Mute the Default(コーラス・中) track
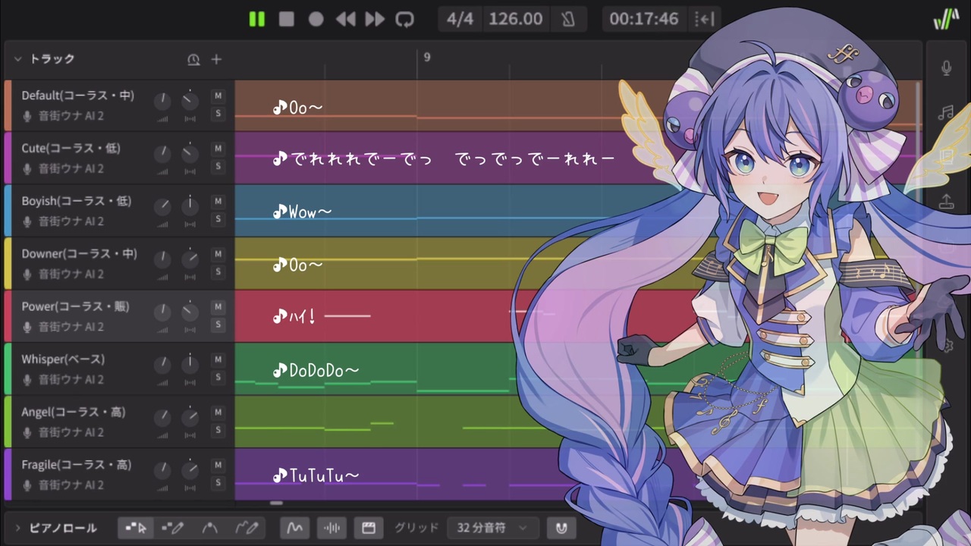Viewport: 971px width, 546px height. 218,96
